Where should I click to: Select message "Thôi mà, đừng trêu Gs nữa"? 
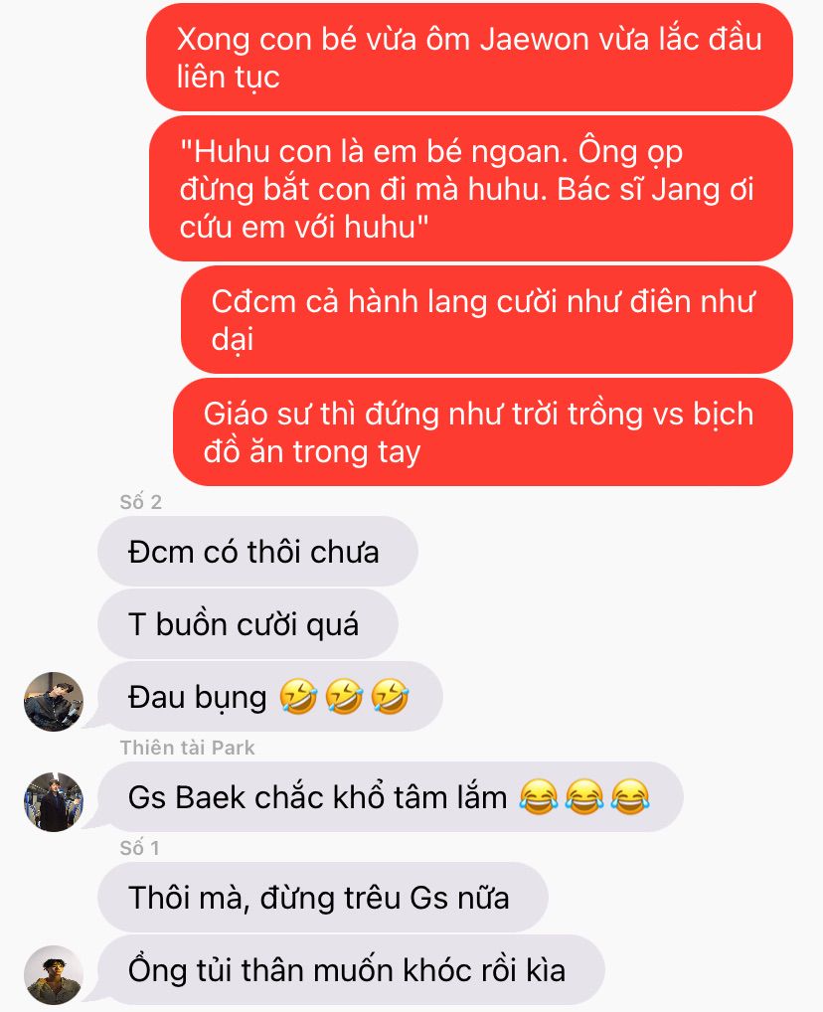pyautogui.click(x=323, y=898)
